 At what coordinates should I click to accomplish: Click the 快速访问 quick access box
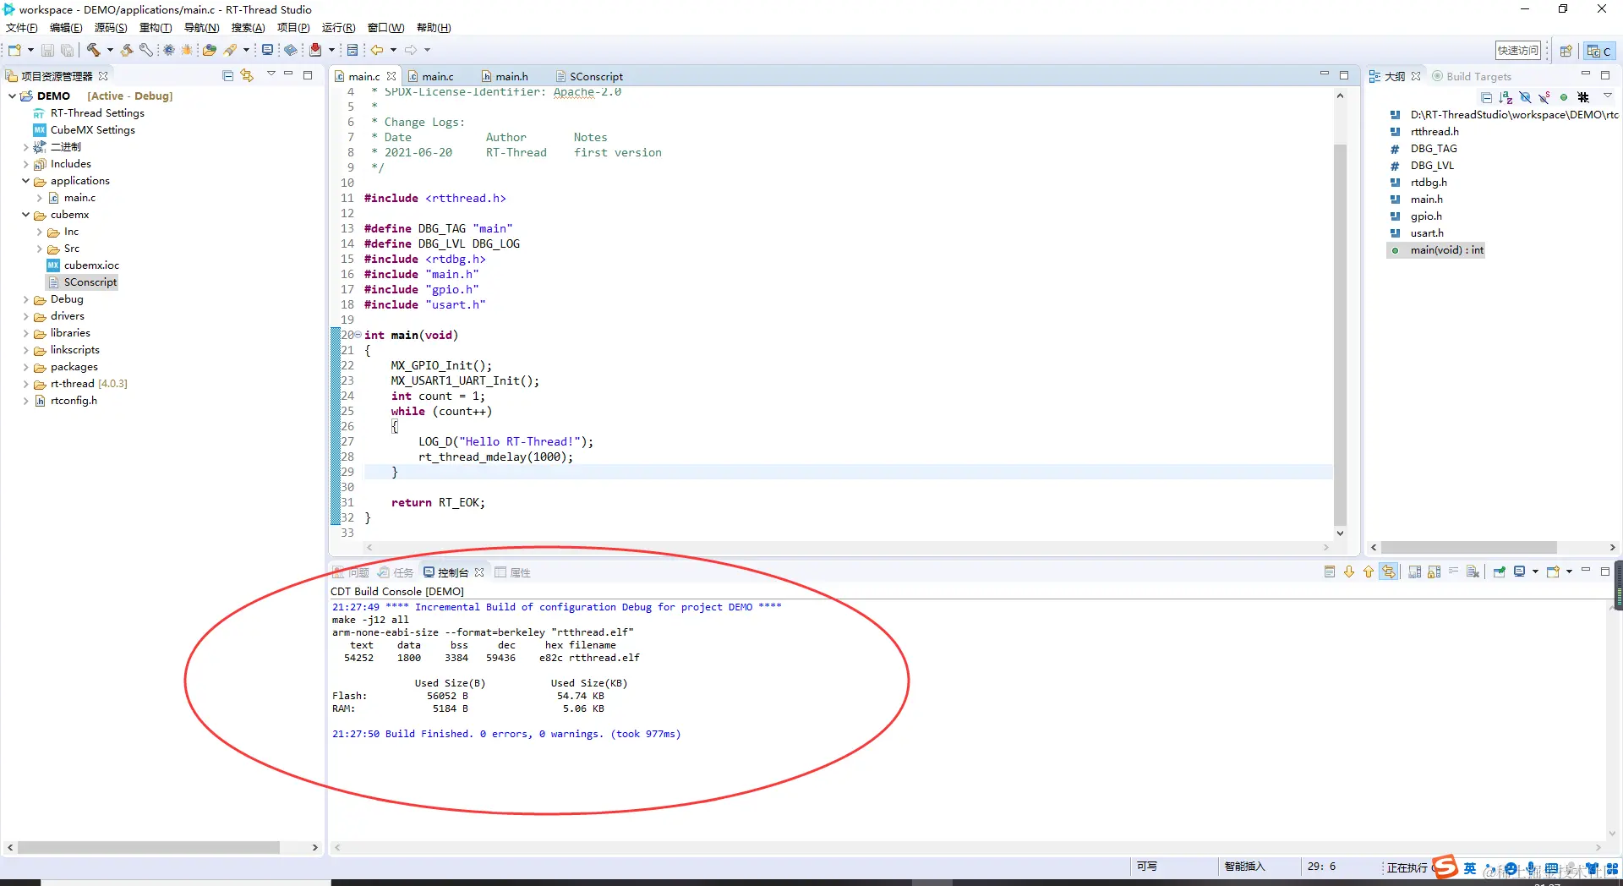pyautogui.click(x=1518, y=51)
